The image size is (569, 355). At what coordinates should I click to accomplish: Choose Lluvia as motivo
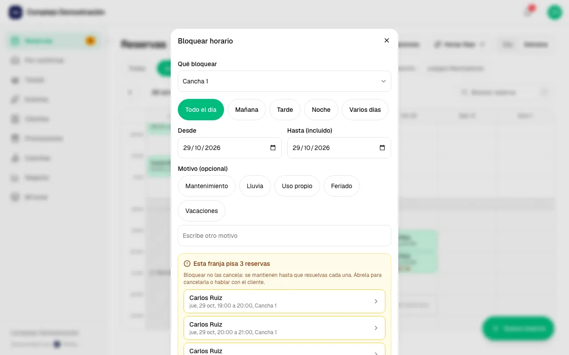[x=255, y=186]
